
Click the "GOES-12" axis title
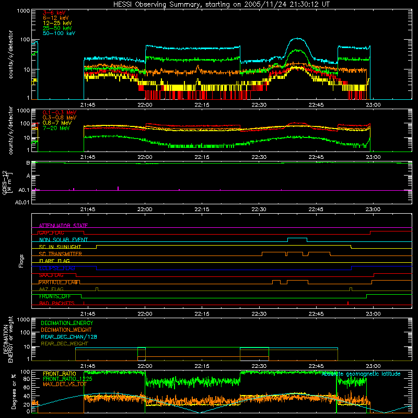coord(5,182)
